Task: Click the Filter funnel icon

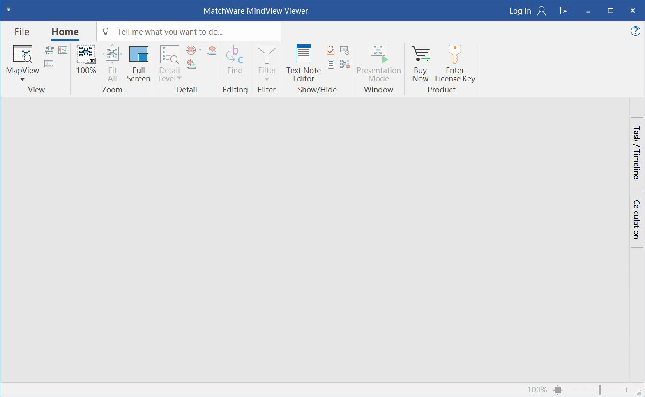Action: pos(267,54)
